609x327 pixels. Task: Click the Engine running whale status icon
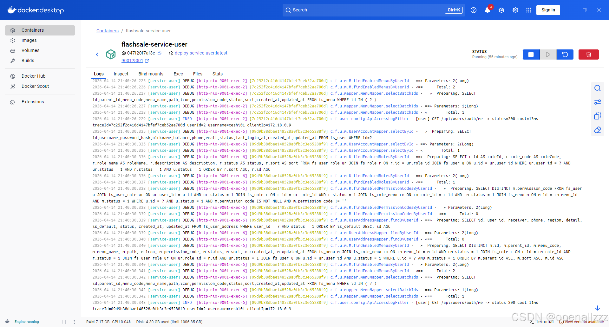8,322
